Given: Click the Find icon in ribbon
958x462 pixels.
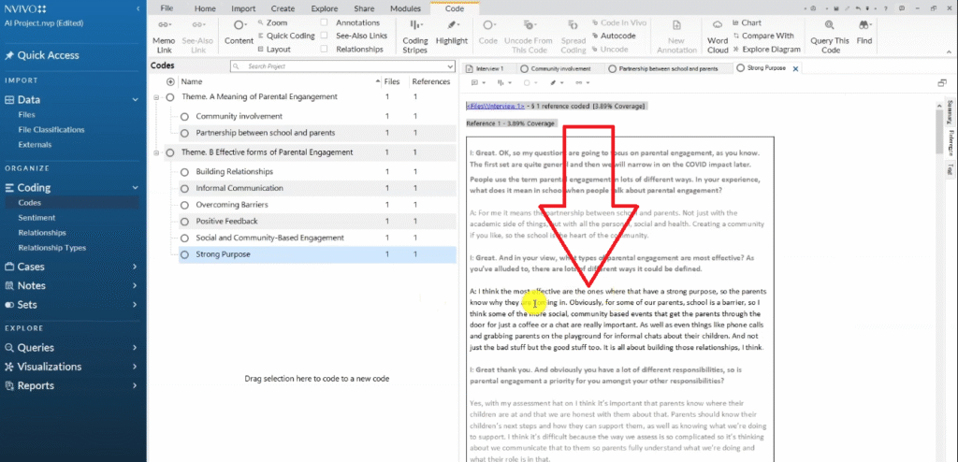Looking at the screenshot, I should (864, 30).
